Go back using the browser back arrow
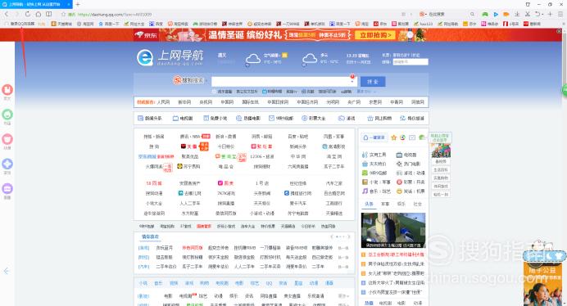Viewport: 567px width, 306px height. point(7,14)
